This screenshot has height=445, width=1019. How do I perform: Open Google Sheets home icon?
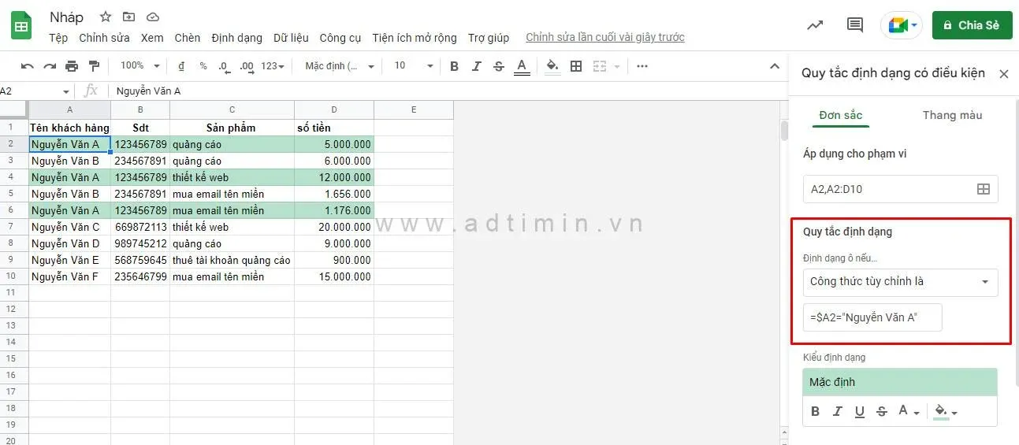[21, 25]
